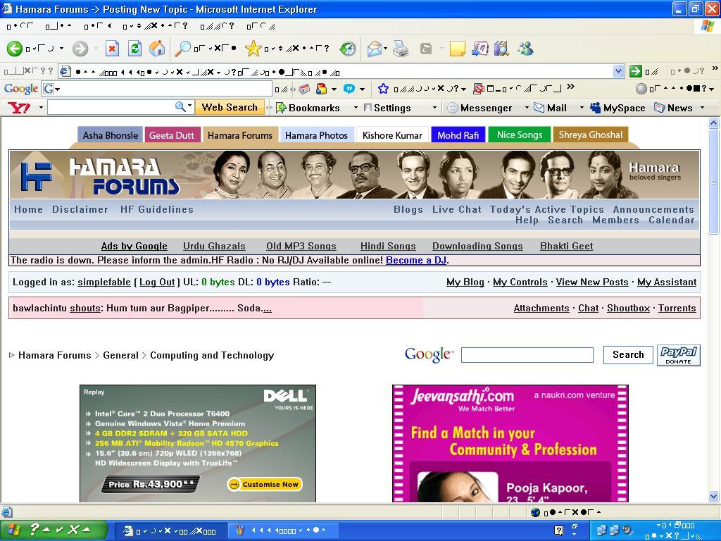Click the Urdu Ghazals ad link
Viewport: 721px width, 541px height.
pyautogui.click(x=214, y=246)
